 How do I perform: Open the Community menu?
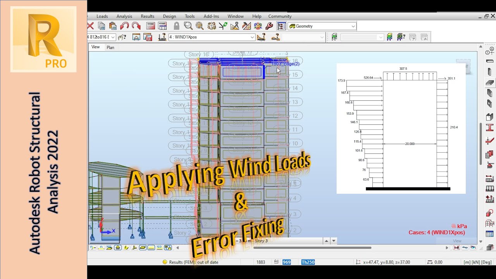tap(280, 16)
